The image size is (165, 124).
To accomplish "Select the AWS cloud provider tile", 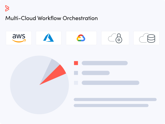I will tap(19, 38).
